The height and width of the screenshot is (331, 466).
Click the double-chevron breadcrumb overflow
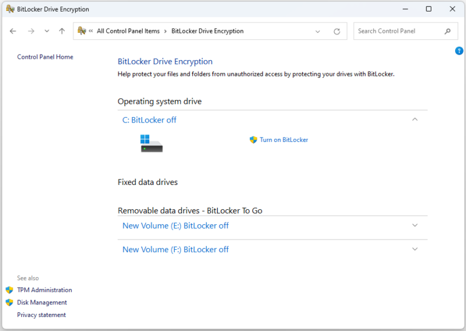91,31
